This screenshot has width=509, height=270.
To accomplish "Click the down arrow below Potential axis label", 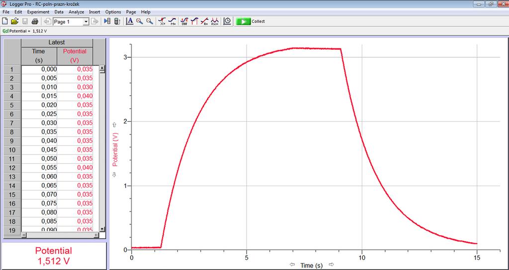I will [x=114, y=175].
